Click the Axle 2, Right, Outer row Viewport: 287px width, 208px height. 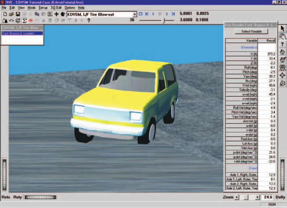251,184
